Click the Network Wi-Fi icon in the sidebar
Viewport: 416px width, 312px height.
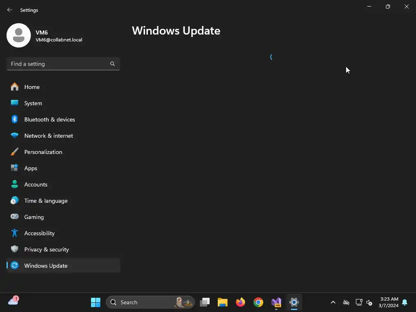pyautogui.click(x=15, y=135)
